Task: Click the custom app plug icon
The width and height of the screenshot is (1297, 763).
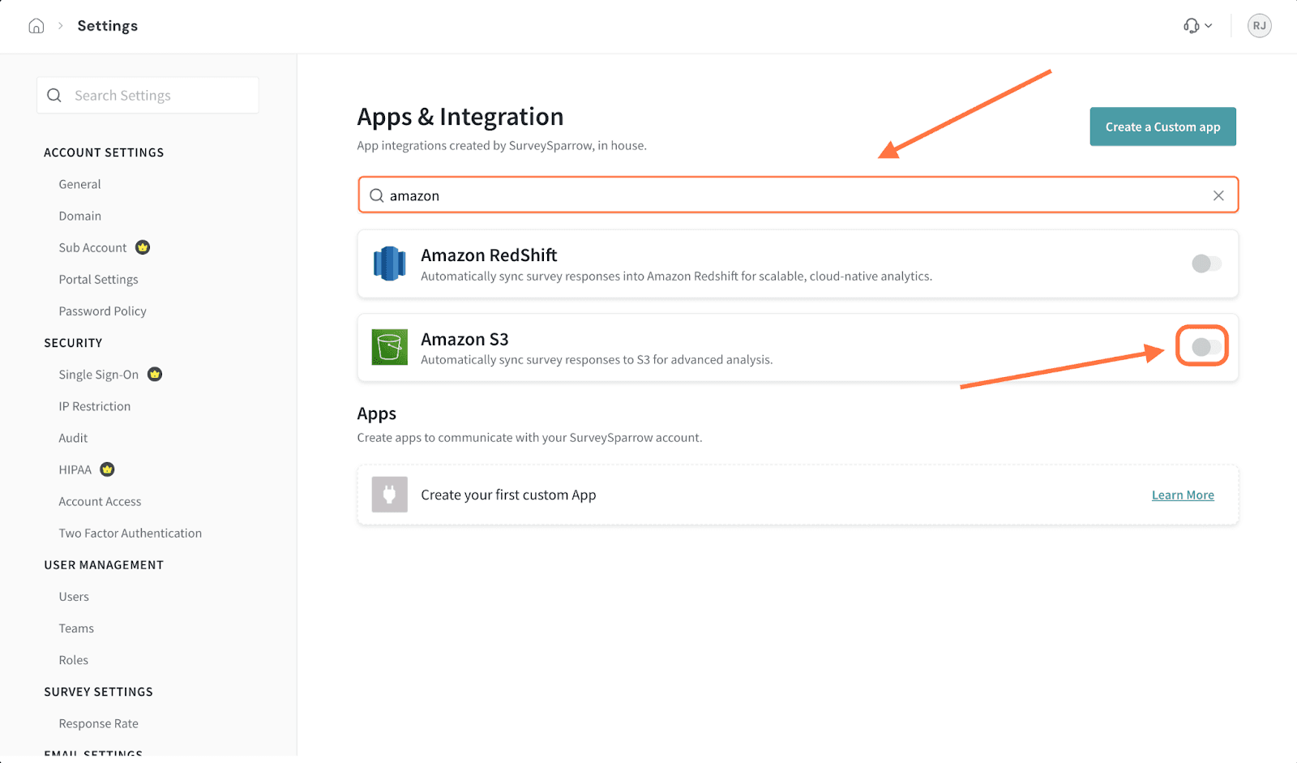Action: pos(389,495)
